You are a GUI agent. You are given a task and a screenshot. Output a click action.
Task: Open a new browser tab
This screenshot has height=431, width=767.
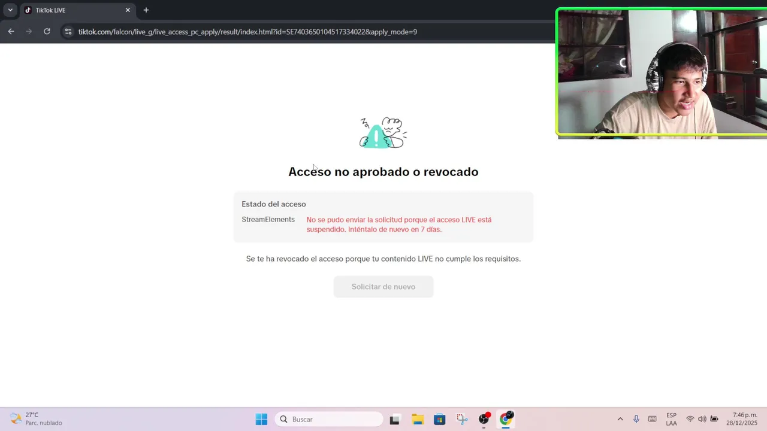(x=146, y=10)
